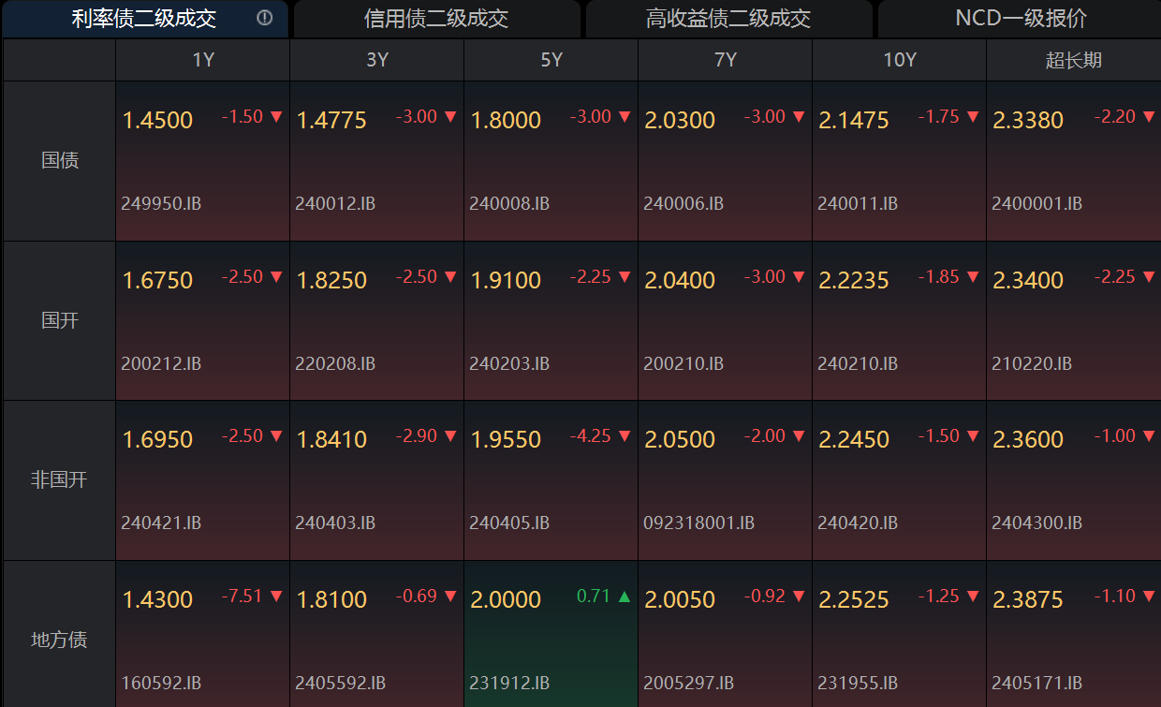1161x707 pixels.
Task: Click bond code 240012.IB
Action: (x=335, y=203)
